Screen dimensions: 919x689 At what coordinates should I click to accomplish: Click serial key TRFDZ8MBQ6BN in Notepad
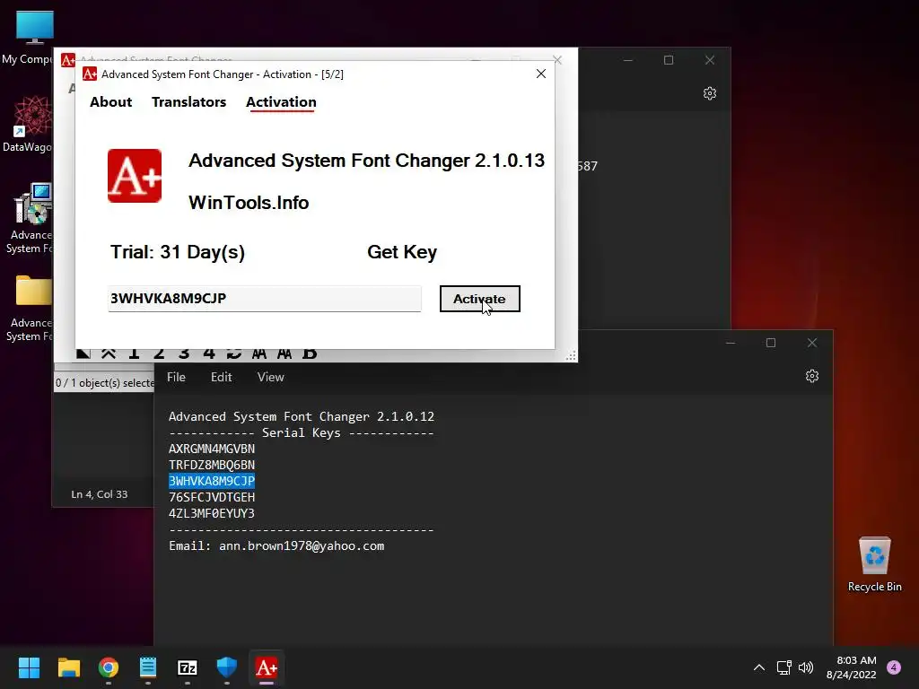tap(212, 466)
